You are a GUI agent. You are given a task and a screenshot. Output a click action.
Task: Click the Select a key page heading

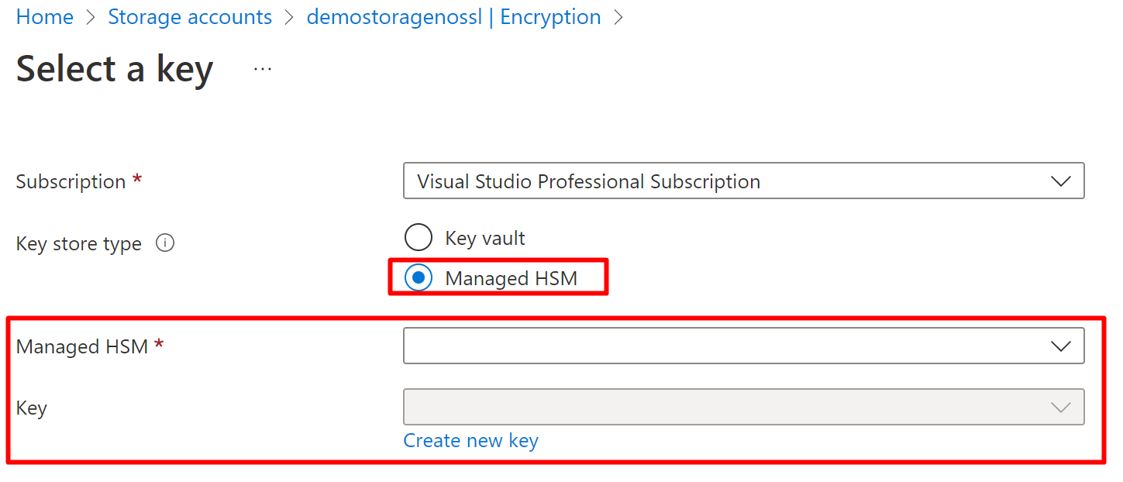115,69
